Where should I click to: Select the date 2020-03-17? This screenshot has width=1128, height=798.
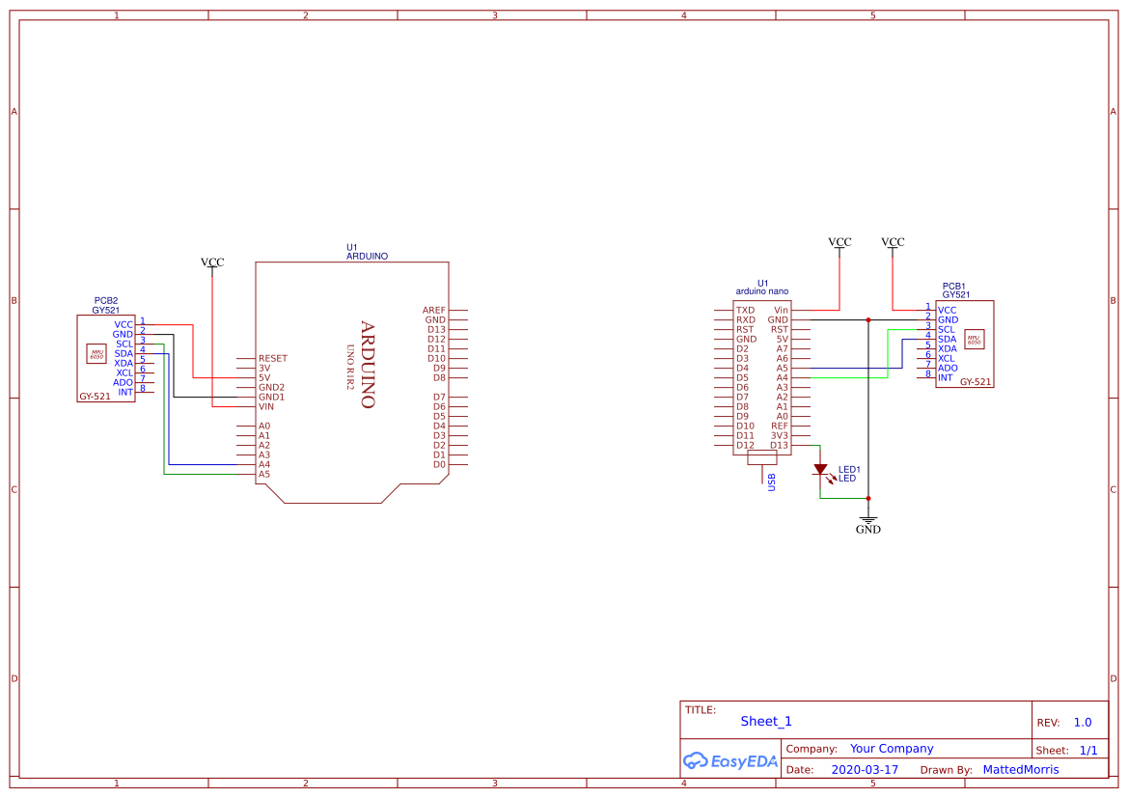click(x=865, y=769)
